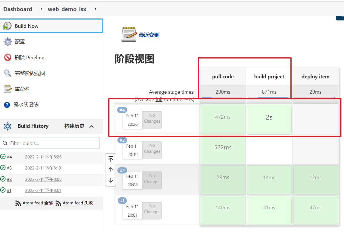Click the #3 build badge in stage view
344x232 pixels.
click(x=122, y=140)
